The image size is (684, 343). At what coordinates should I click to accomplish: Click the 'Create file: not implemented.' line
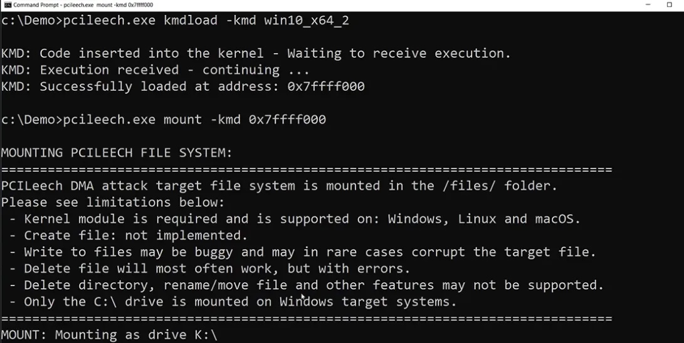(135, 235)
